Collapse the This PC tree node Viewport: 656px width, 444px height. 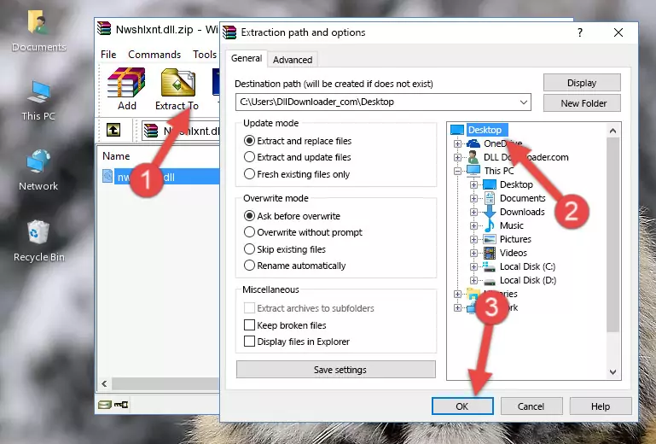tap(457, 171)
